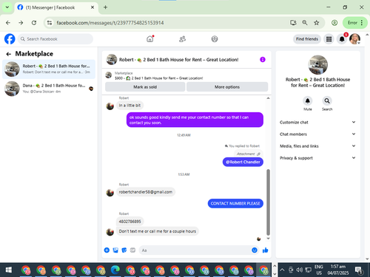Click the More options button
Screen dimensions: 370x277
[227, 87]
